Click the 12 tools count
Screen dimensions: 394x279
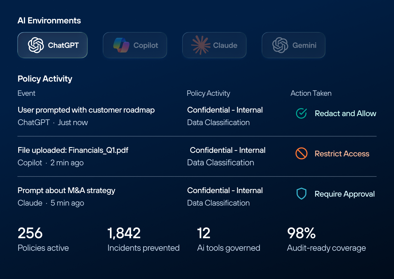pyautogui.click(x=204, y=233)
